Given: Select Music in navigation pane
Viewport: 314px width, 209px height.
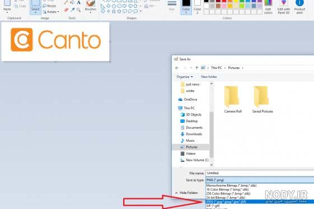Looking at the screenshot, I should [x=188, y=141].
